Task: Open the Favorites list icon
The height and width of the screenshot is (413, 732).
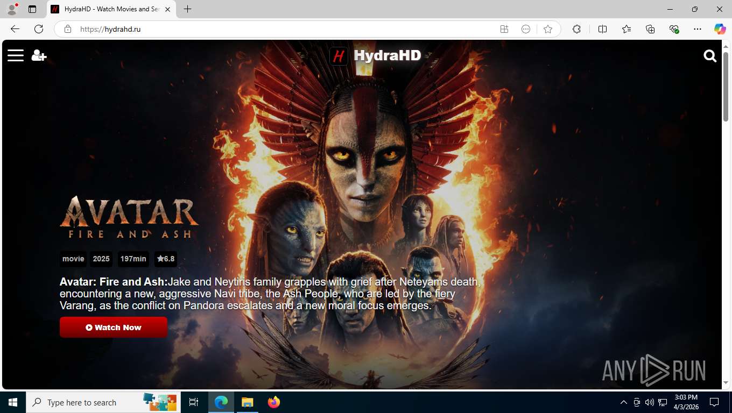Action: point(627,29)
